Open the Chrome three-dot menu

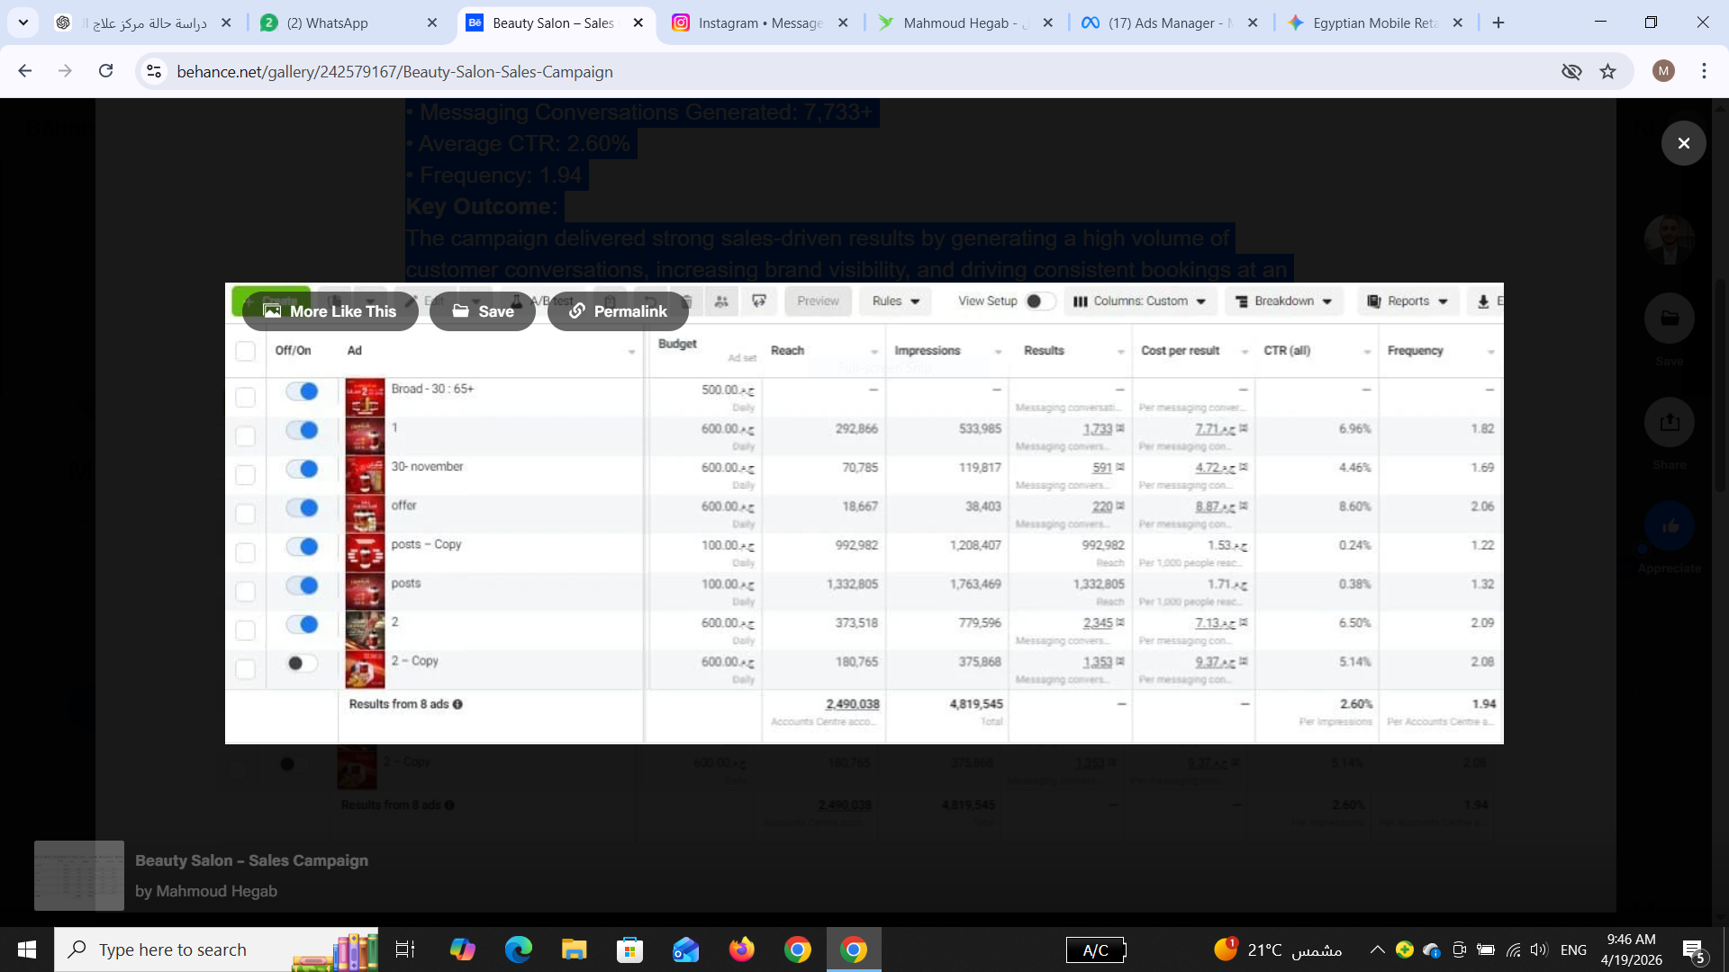pos(1704,71)
